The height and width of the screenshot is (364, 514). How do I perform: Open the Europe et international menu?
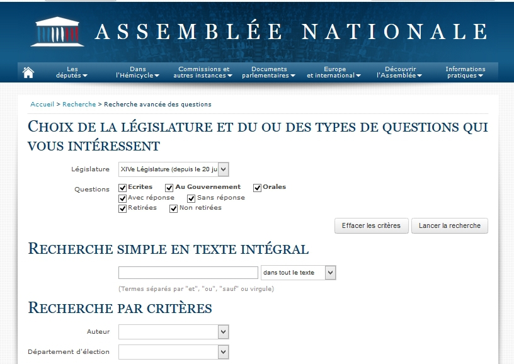tap(334, 72)
